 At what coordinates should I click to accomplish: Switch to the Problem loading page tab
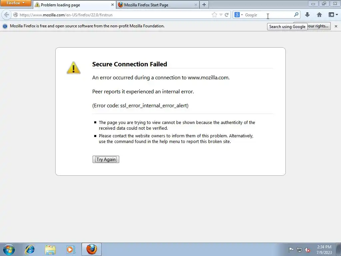(75, 5)
